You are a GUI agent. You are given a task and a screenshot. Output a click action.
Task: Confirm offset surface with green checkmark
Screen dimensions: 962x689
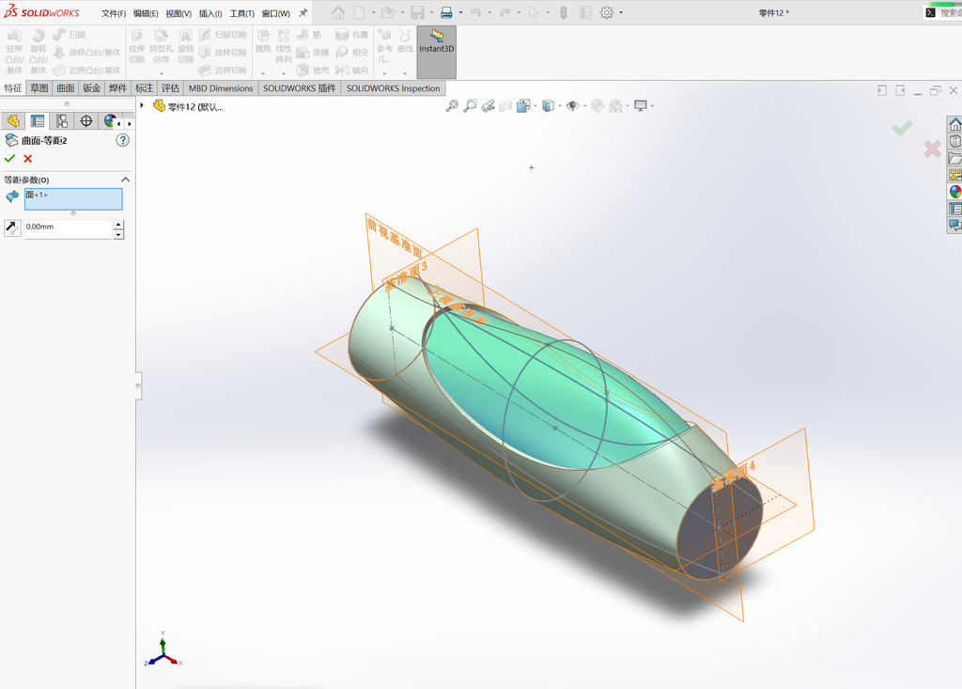(9, 159)
